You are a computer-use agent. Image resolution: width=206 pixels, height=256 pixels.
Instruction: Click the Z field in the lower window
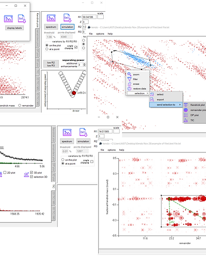[x=101, y=136]
